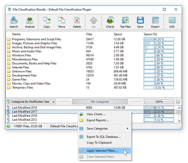Click Apply Selected Filters menu item
This screenshot has height=163, width=188.
coord(105,151)
